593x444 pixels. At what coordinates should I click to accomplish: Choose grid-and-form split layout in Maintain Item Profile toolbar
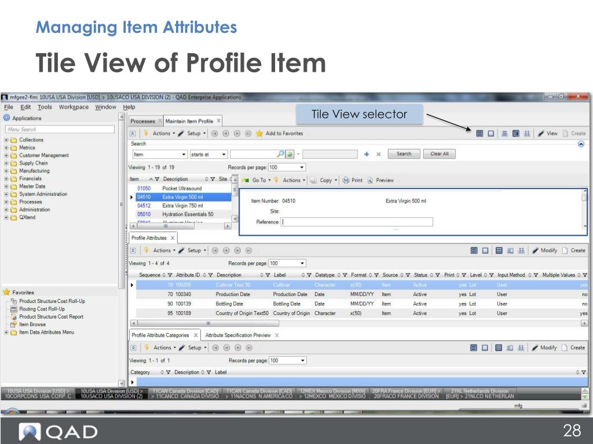point(516,134)
